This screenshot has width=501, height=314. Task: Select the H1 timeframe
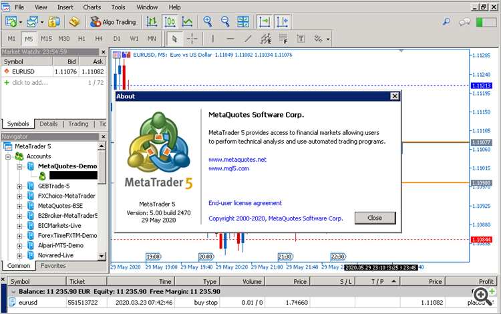click(81, 39)
